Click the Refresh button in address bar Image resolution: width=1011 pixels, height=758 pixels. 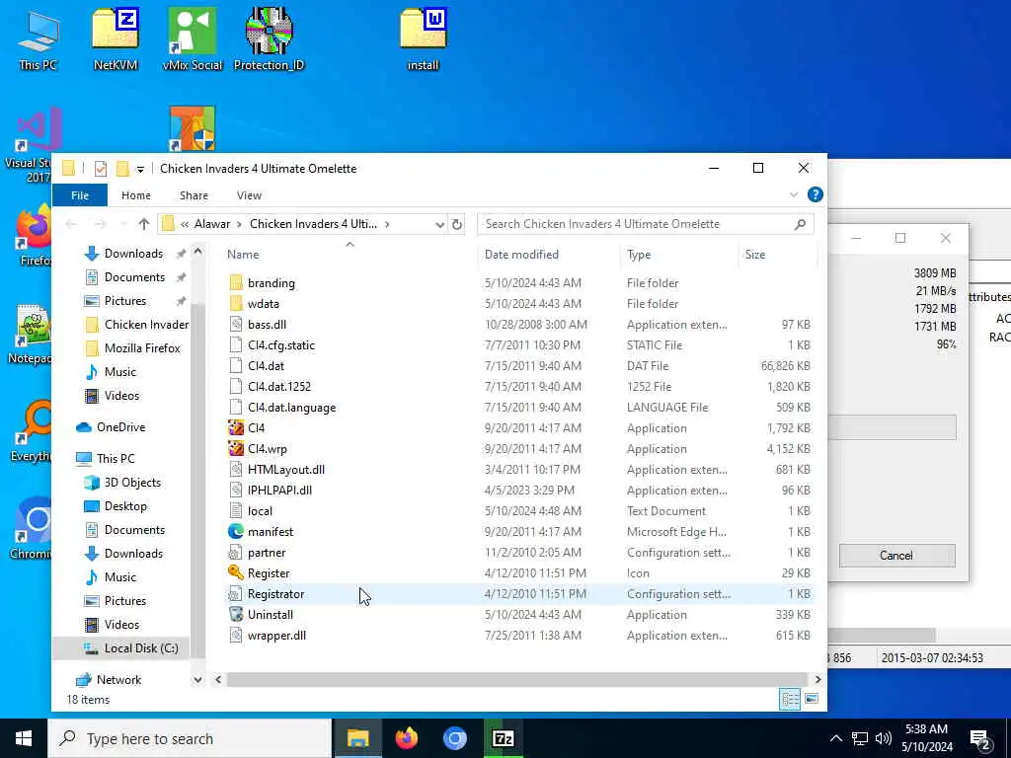457,224
